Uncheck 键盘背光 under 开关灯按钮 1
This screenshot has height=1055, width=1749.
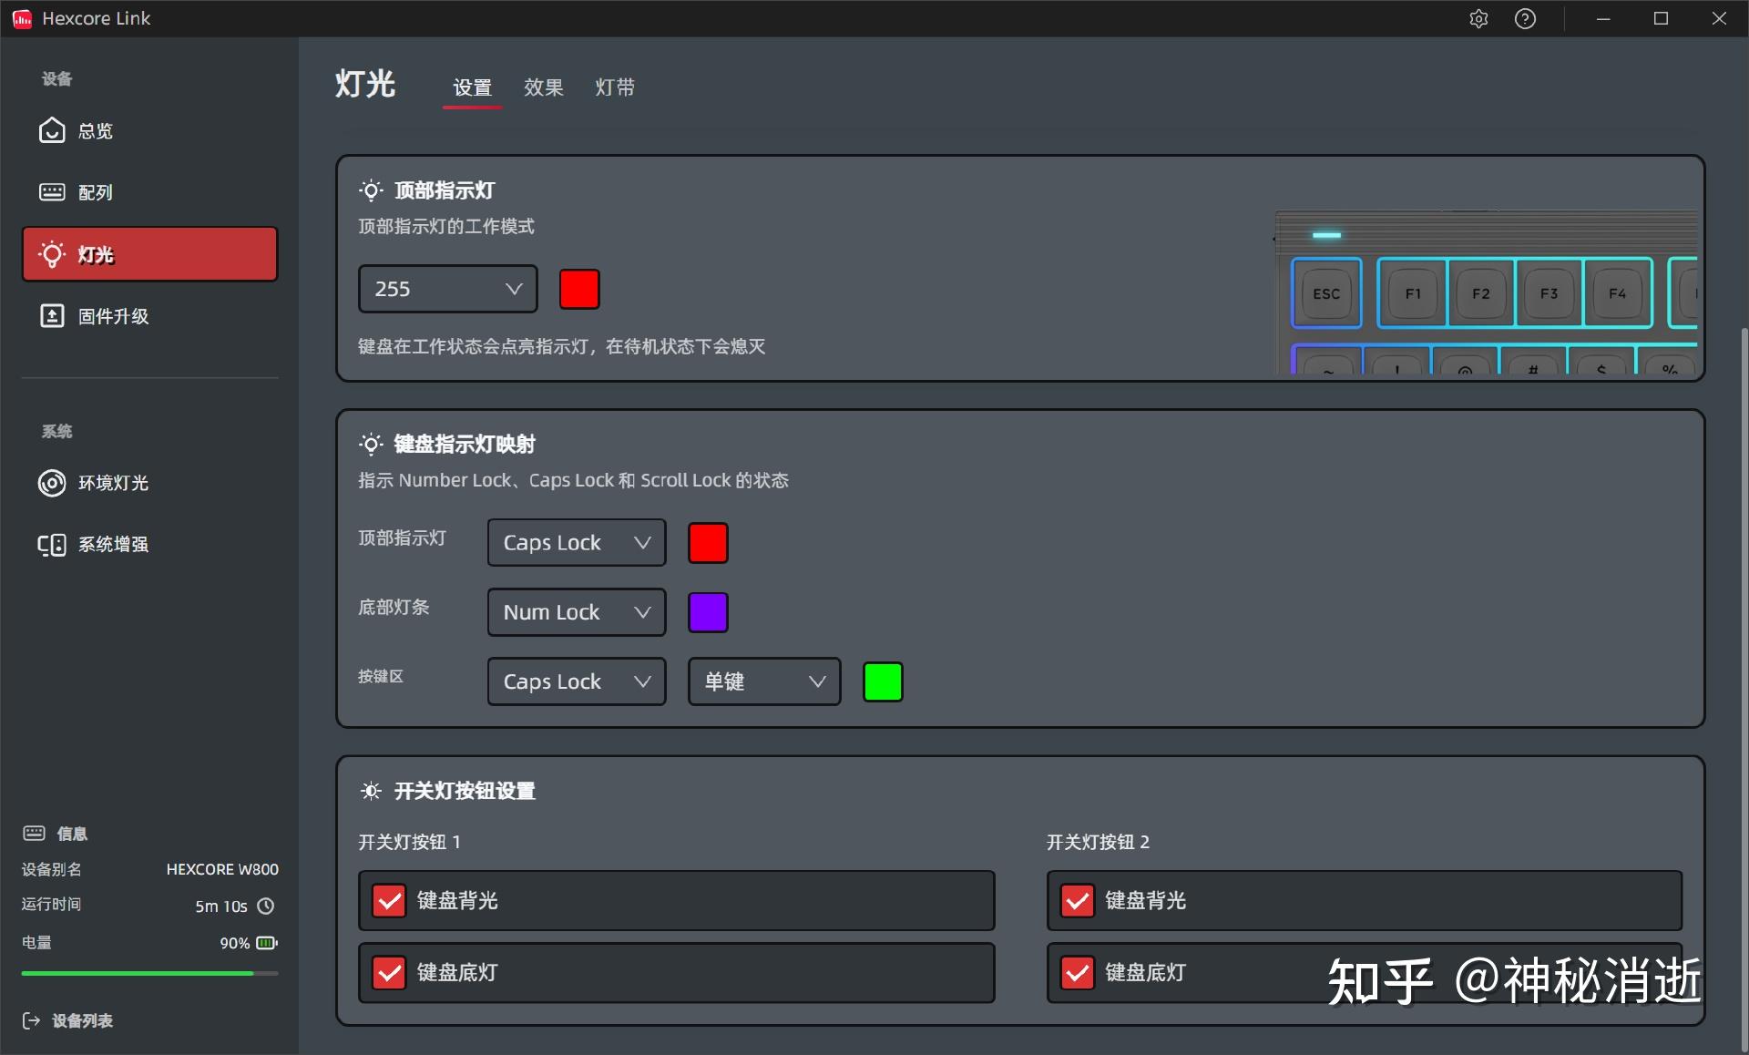(389, 901)
